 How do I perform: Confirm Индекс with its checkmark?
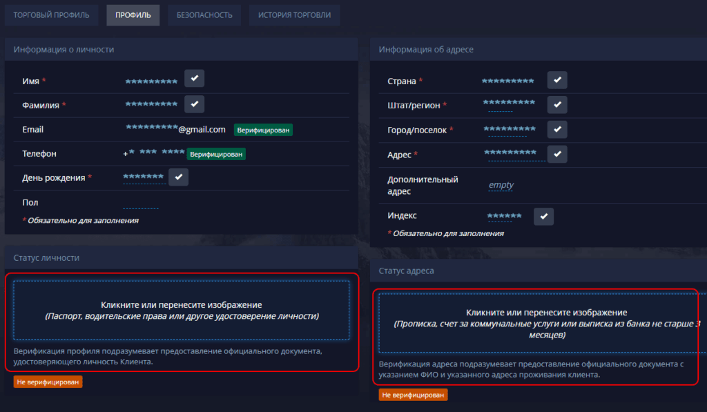point(543,217)
